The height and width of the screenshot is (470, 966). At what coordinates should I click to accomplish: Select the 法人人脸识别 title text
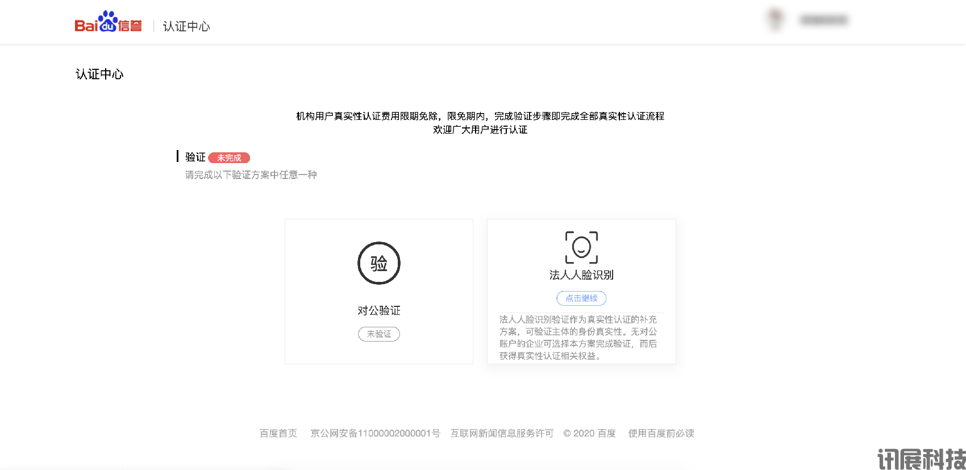coord(581,275)
